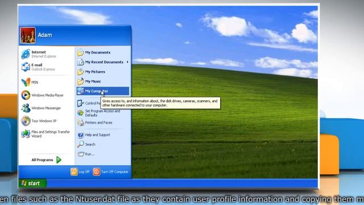This screenshot has width=364, height=205.
Task: Click the My Computer icon
Action: (x=81, y=91)
